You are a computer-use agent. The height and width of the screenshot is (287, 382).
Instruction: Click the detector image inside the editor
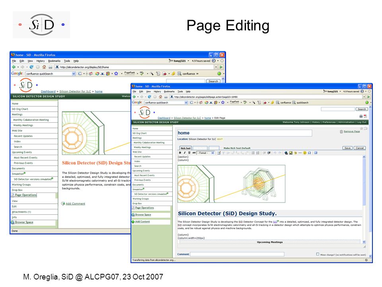(x=231, y=184)
